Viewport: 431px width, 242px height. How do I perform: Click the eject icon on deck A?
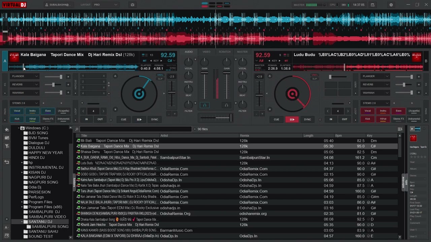click(115, 76)
